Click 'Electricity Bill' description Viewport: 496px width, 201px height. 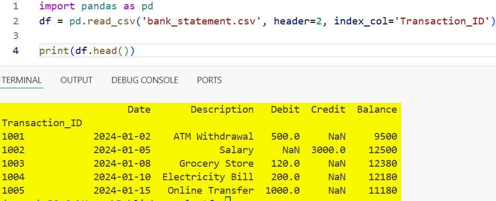208,177
